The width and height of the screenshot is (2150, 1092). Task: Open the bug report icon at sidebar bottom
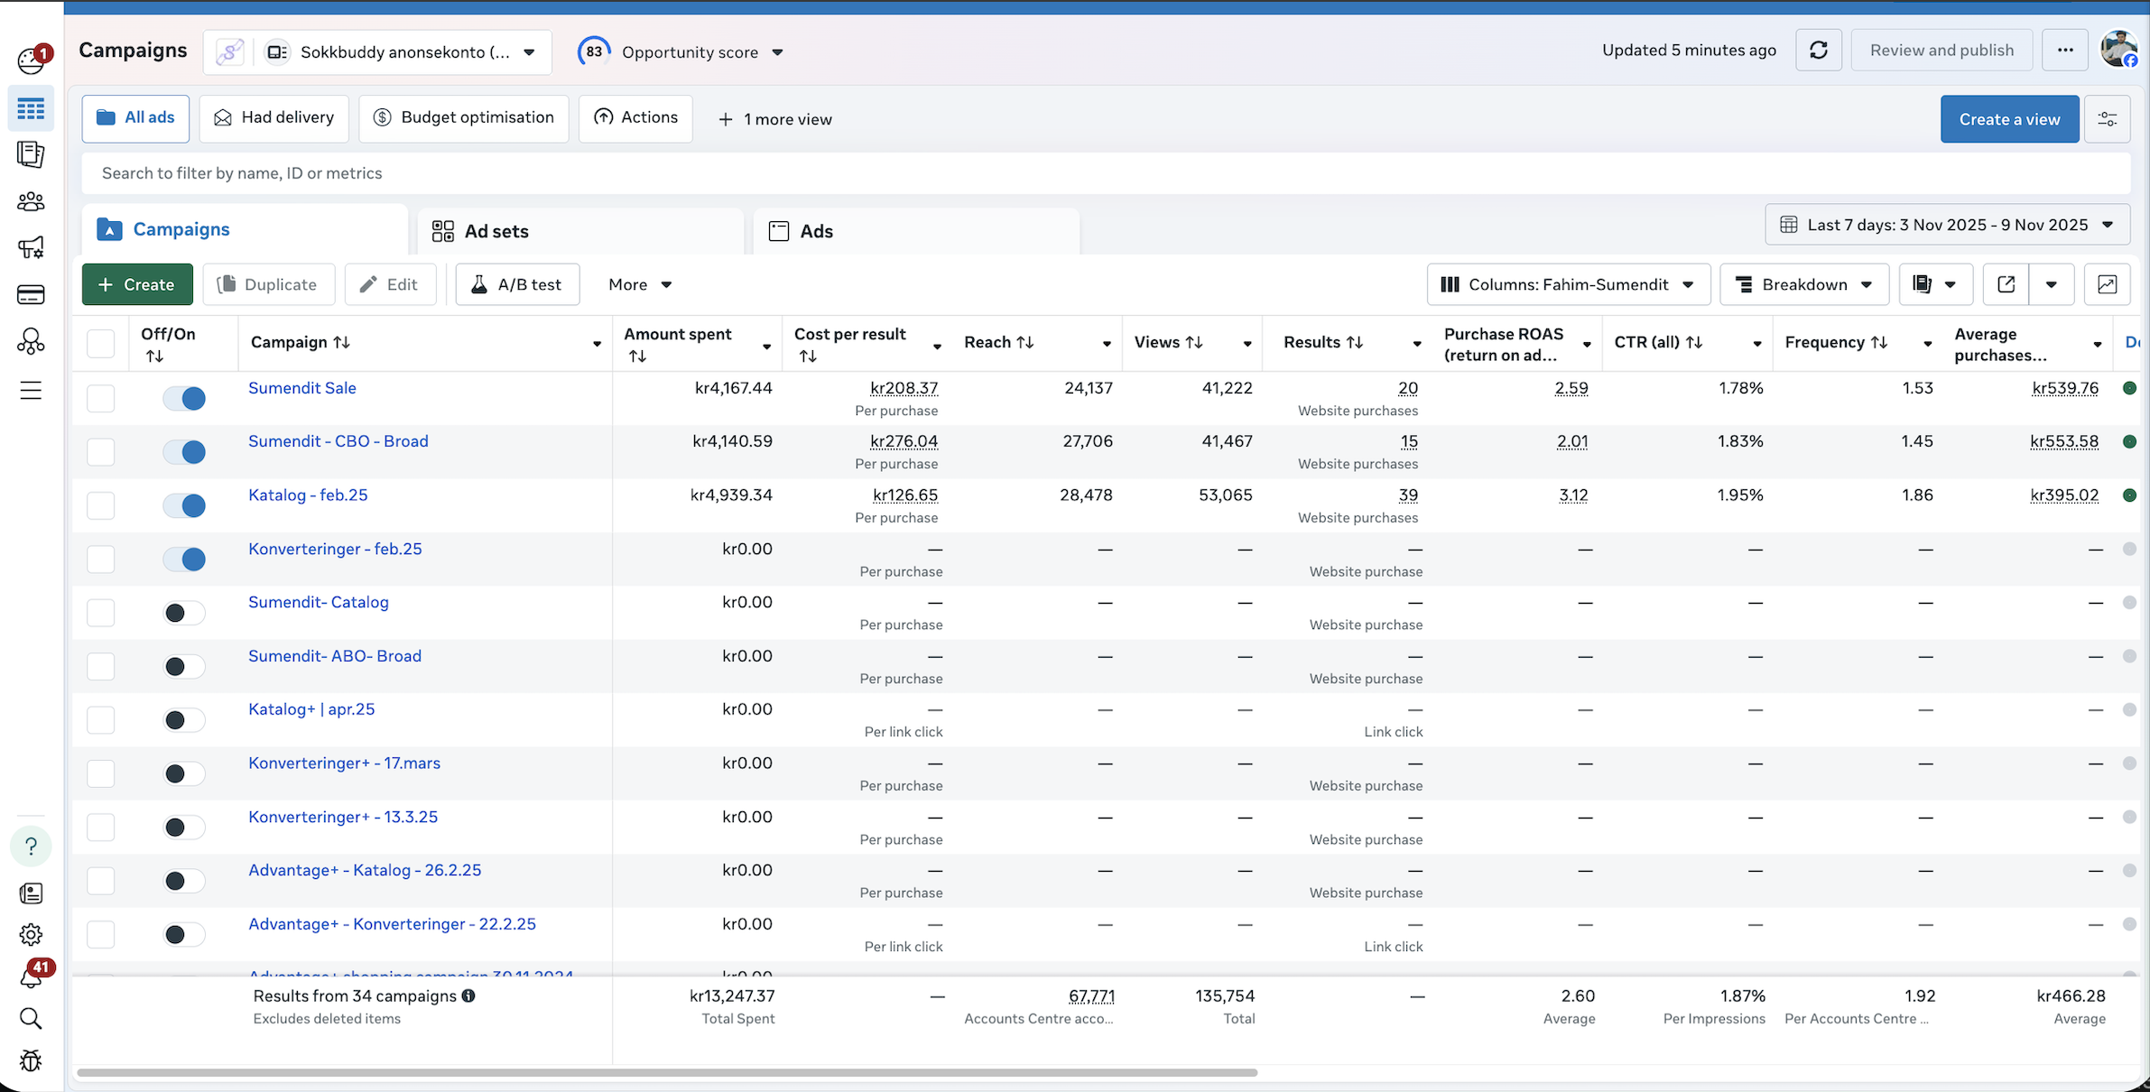32,1061
